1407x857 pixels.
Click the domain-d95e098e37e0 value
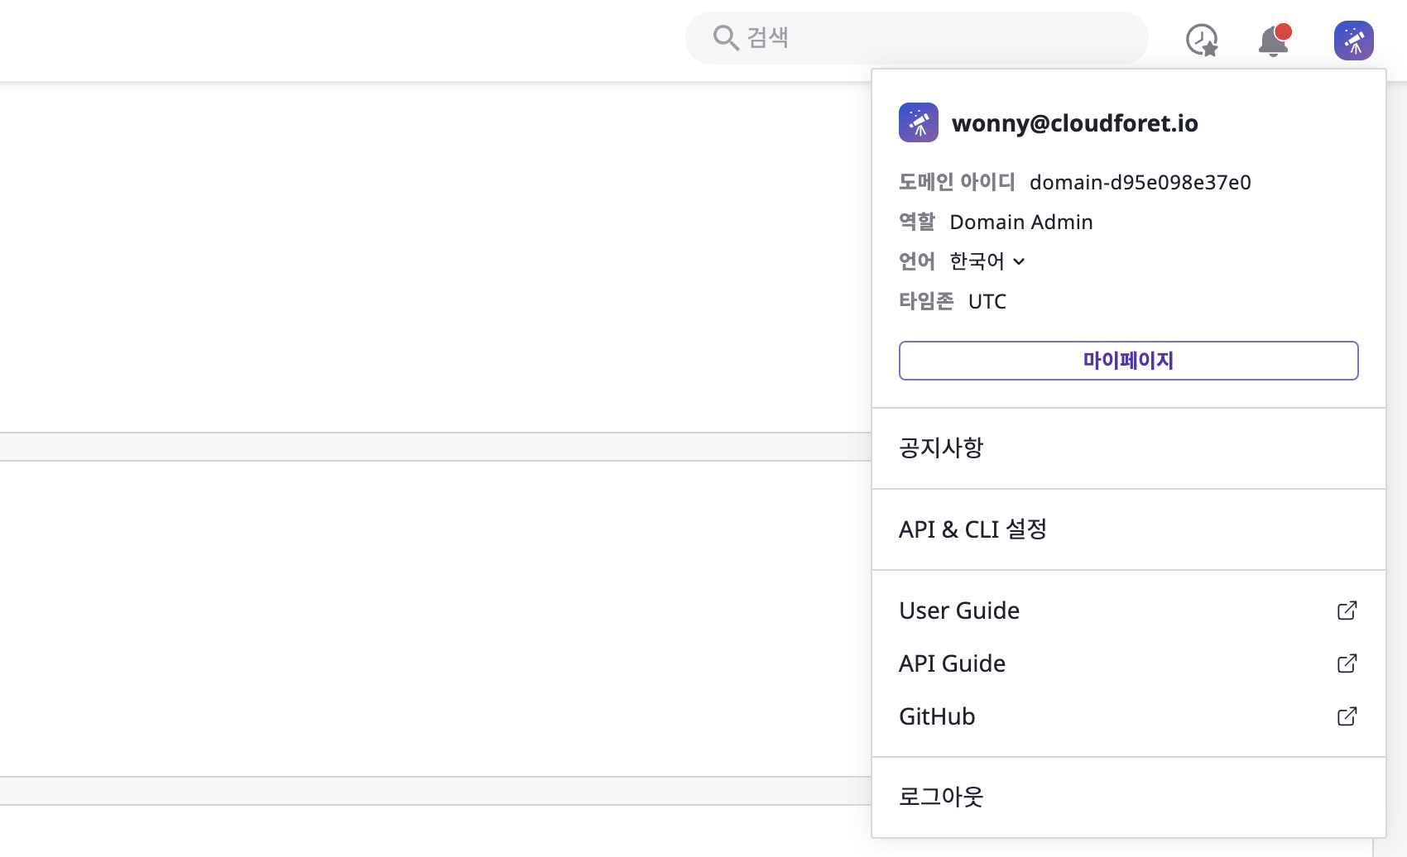[1140, 182]
